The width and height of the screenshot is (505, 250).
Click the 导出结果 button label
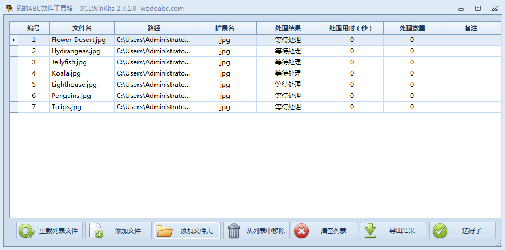(402, 231)
